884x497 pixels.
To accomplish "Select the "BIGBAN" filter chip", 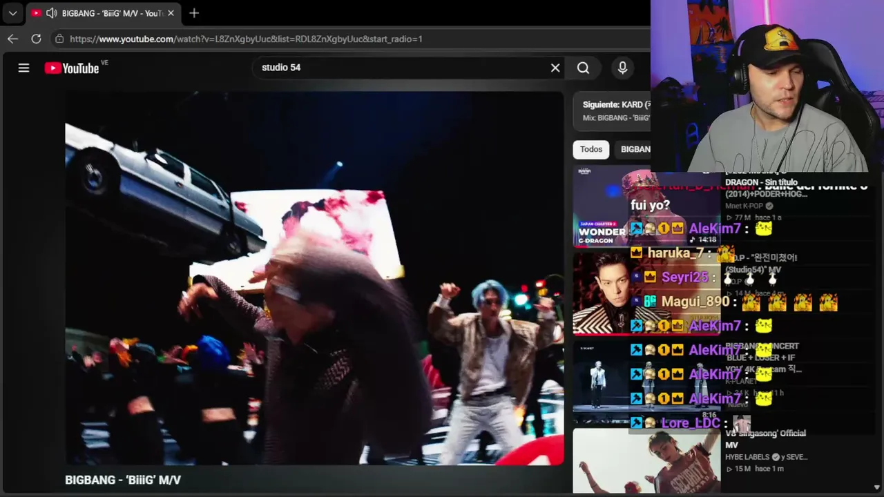I will click(x=635, y=149).
